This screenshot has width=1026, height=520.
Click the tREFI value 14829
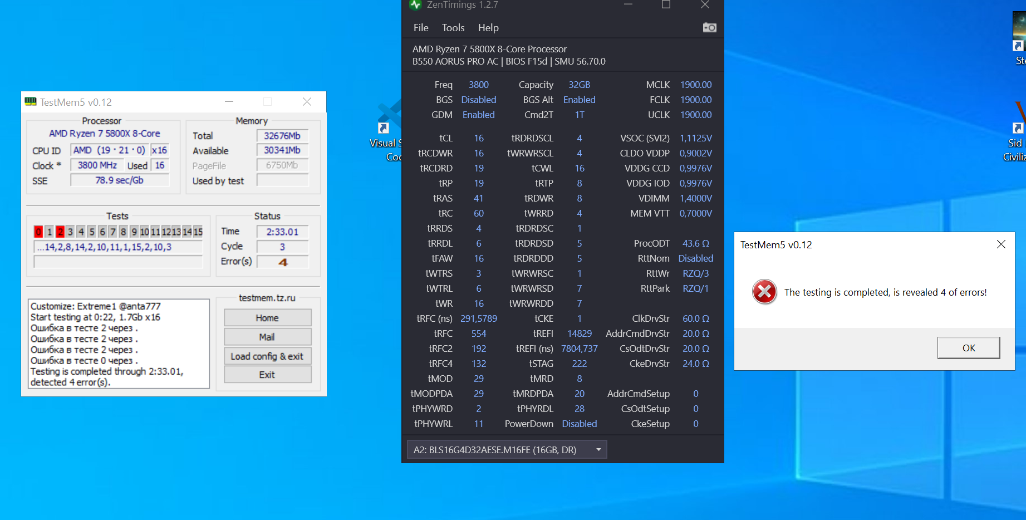(x=580, y=333)
